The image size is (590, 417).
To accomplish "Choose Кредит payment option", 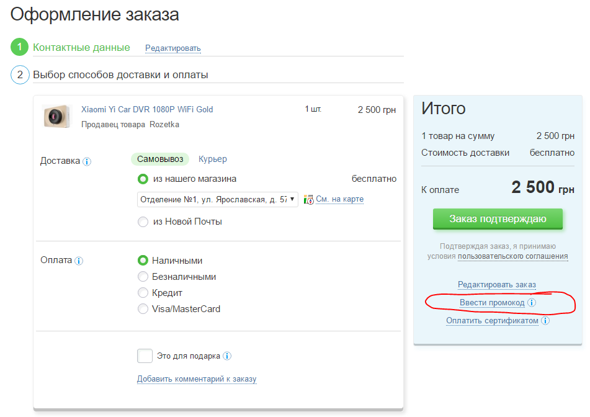I will 143,293.
